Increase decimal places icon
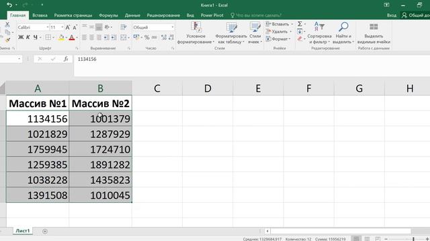 coord(164,37)
